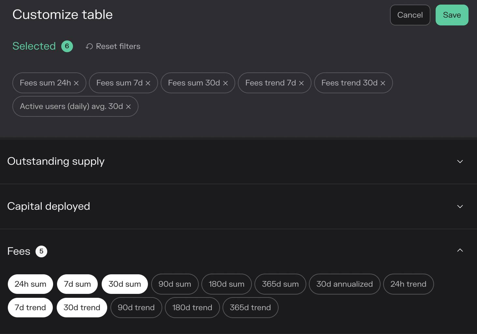Select the 180d sum fee option
The width and height of the screenshot is (477, 334).
coord(227,284)
